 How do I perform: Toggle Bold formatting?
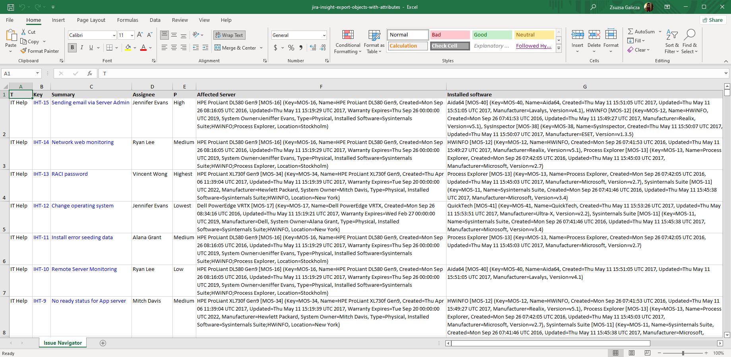coord(72,48)
